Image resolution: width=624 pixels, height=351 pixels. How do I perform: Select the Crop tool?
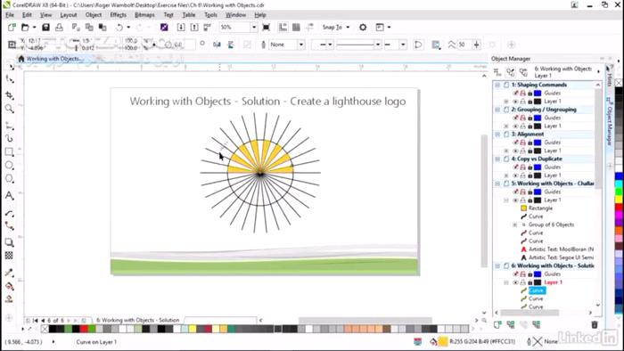tap(10, 95)
